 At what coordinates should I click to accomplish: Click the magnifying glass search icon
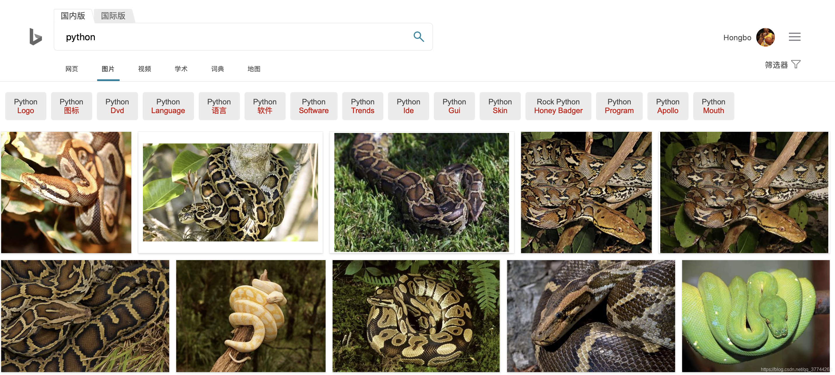(418, 37)
